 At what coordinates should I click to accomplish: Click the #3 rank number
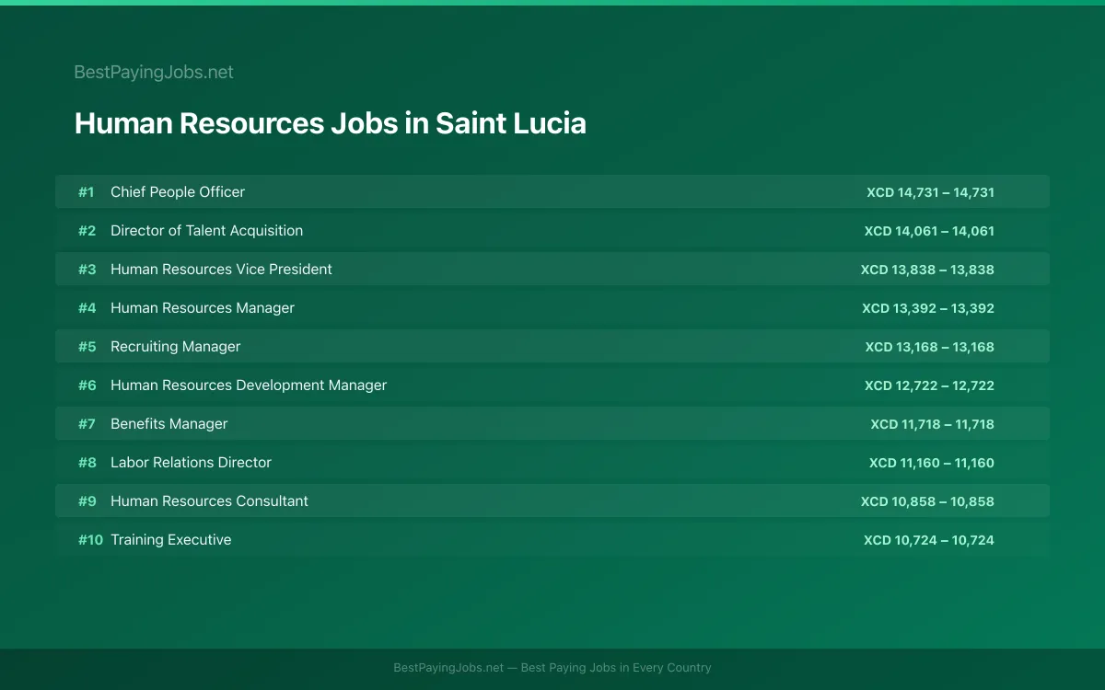coord(87,269)
